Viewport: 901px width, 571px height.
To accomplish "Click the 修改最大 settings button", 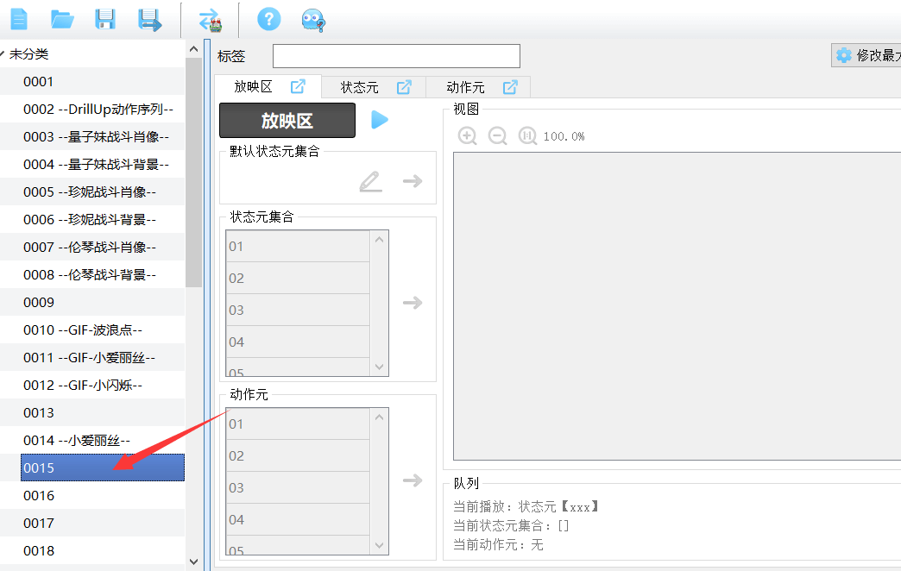I will 866,55.
